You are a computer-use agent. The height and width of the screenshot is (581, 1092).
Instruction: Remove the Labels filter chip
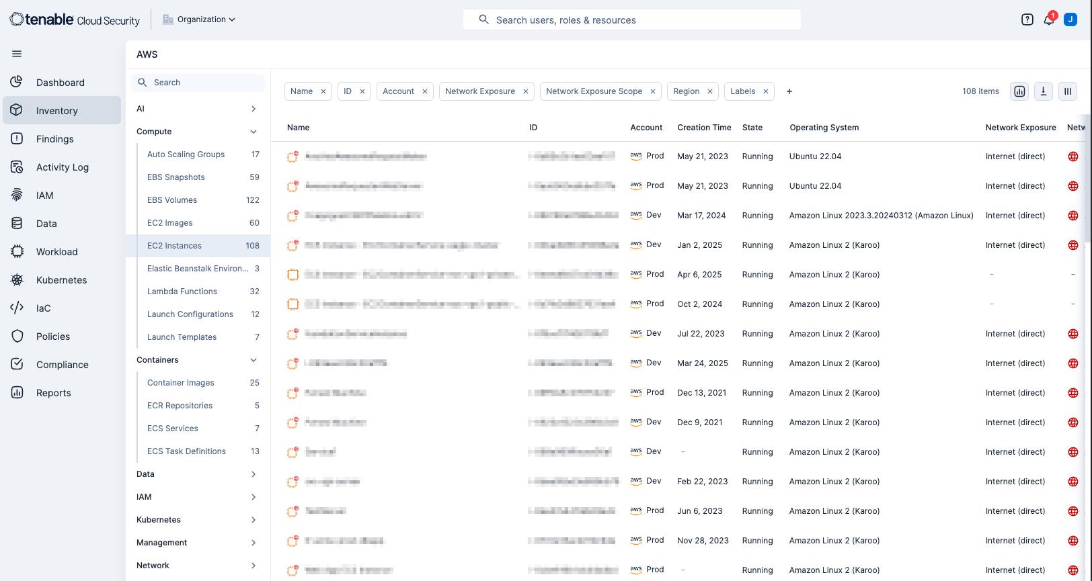(x=765, y=91)
